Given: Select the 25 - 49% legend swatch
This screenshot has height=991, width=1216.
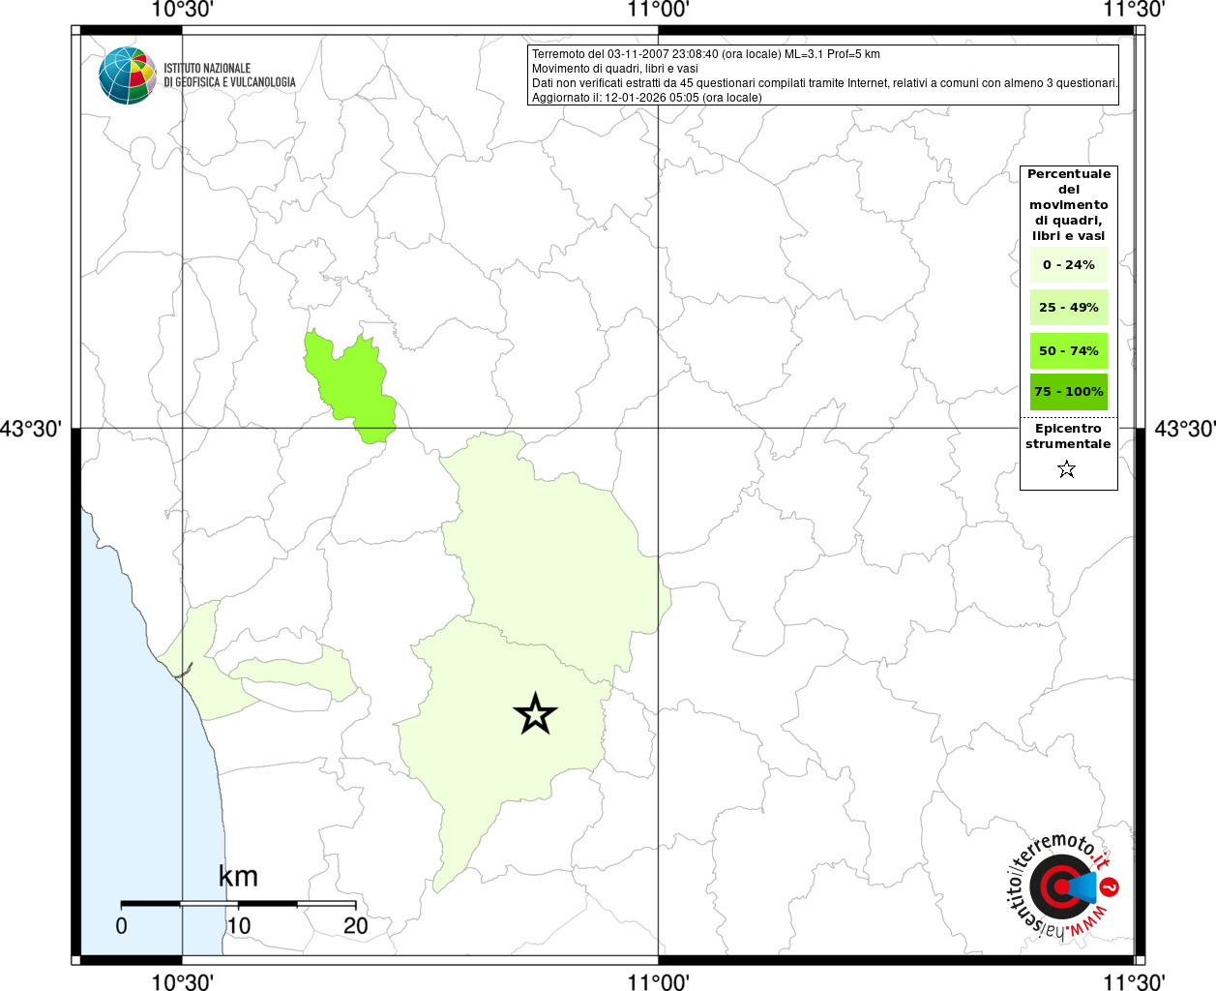Looking at the screenshot, I should (1068, 308).
